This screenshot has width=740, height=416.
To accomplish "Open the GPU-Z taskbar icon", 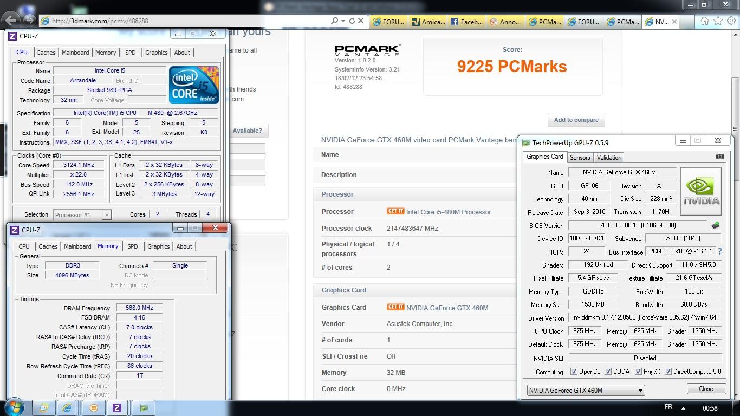I will [x=144, y=408].
